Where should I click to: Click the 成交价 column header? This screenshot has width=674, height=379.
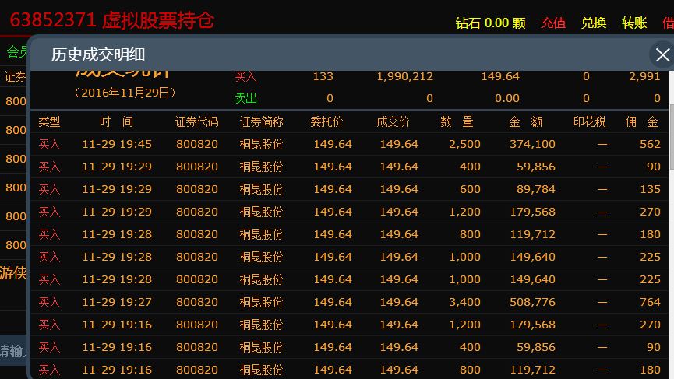(393, 122)
